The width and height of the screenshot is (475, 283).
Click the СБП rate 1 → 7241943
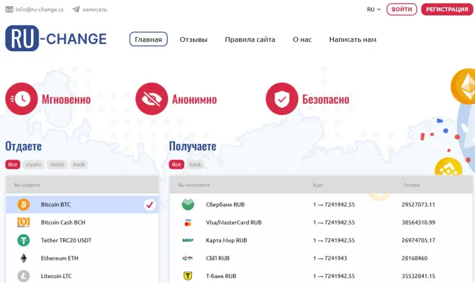click(330, 258)
